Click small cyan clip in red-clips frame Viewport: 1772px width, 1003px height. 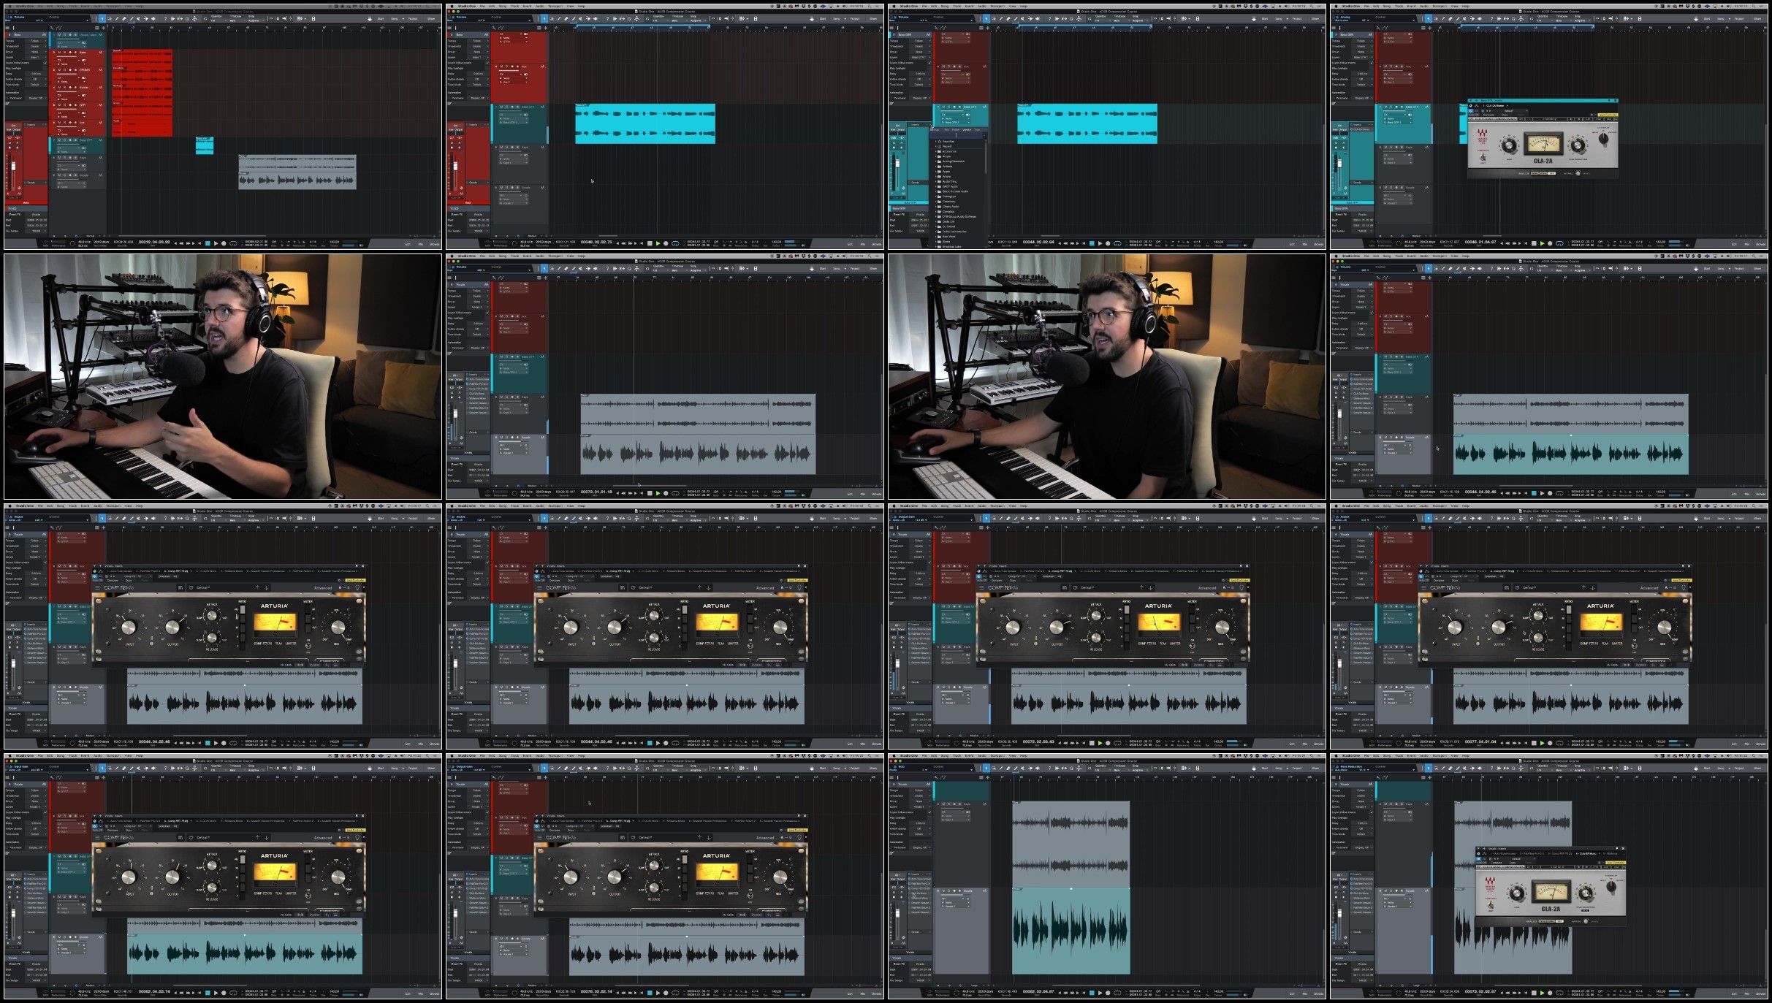click(x=205, y=145)
